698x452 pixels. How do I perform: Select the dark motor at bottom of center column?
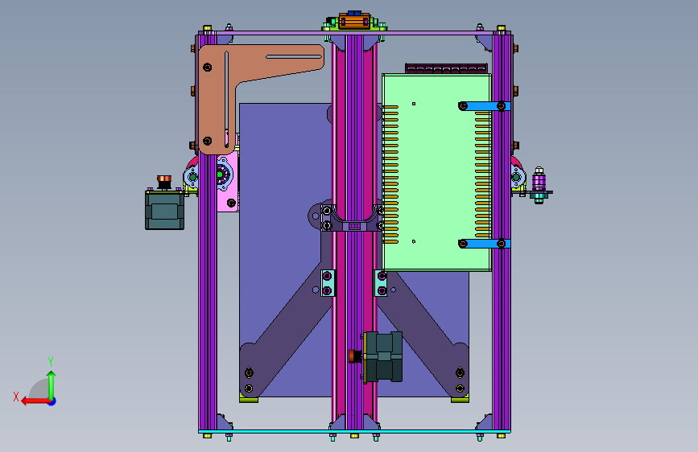pyautogui.click(x=383, y=356)
